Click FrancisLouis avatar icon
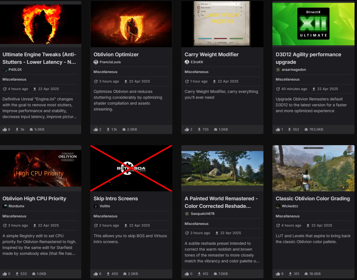Screen dimensions: 357x280 [96, 62]
